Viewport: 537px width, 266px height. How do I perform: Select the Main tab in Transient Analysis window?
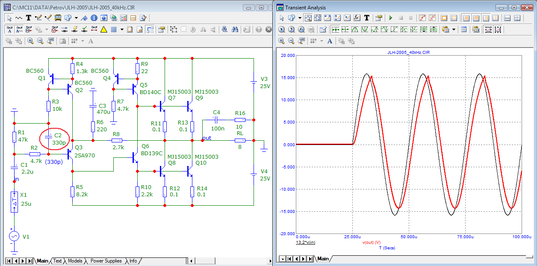[323, 259]
